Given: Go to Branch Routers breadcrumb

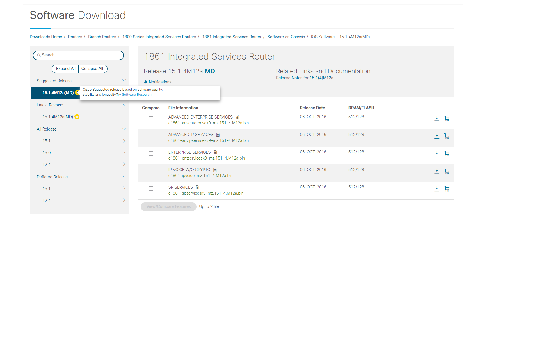Looking at the screenshot, I should point(102,37).
